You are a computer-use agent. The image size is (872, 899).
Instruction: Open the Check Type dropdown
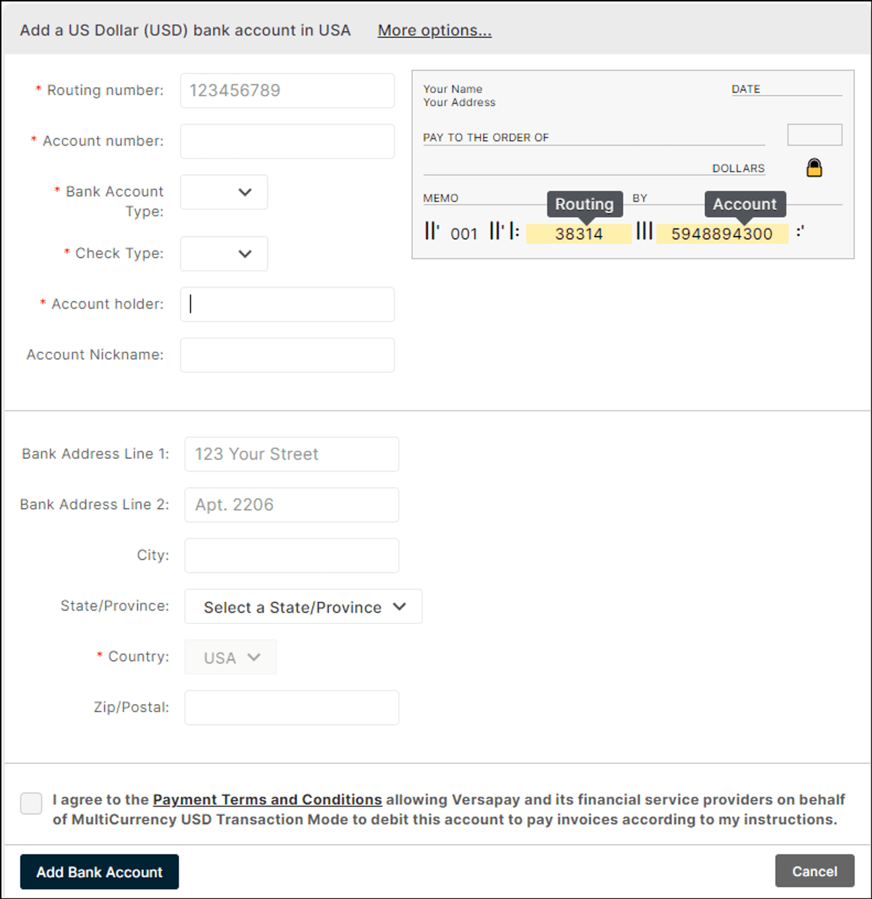coord(224,253)
